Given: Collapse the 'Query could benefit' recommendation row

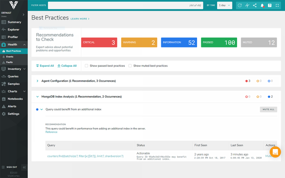Looking at the screenshot, I should pos(42,109).
